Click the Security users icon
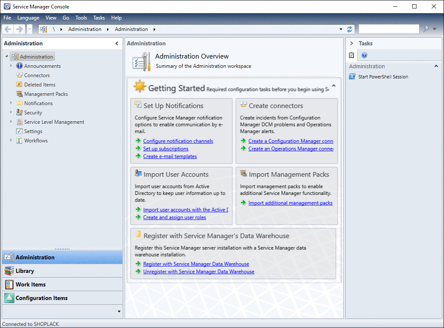The image size is (444, 328). point(19,113)
